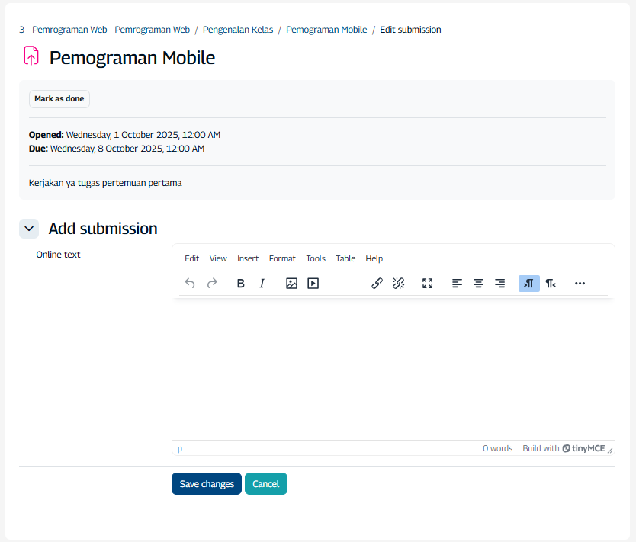636x542 pixels.
Task: Open Pengenalan Kelas breadcrumb link
Action: click(x=238, y=30)
